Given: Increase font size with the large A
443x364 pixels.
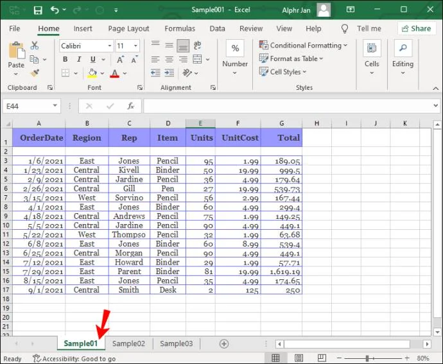Looking at the screenshot, I should pos(120,60).
